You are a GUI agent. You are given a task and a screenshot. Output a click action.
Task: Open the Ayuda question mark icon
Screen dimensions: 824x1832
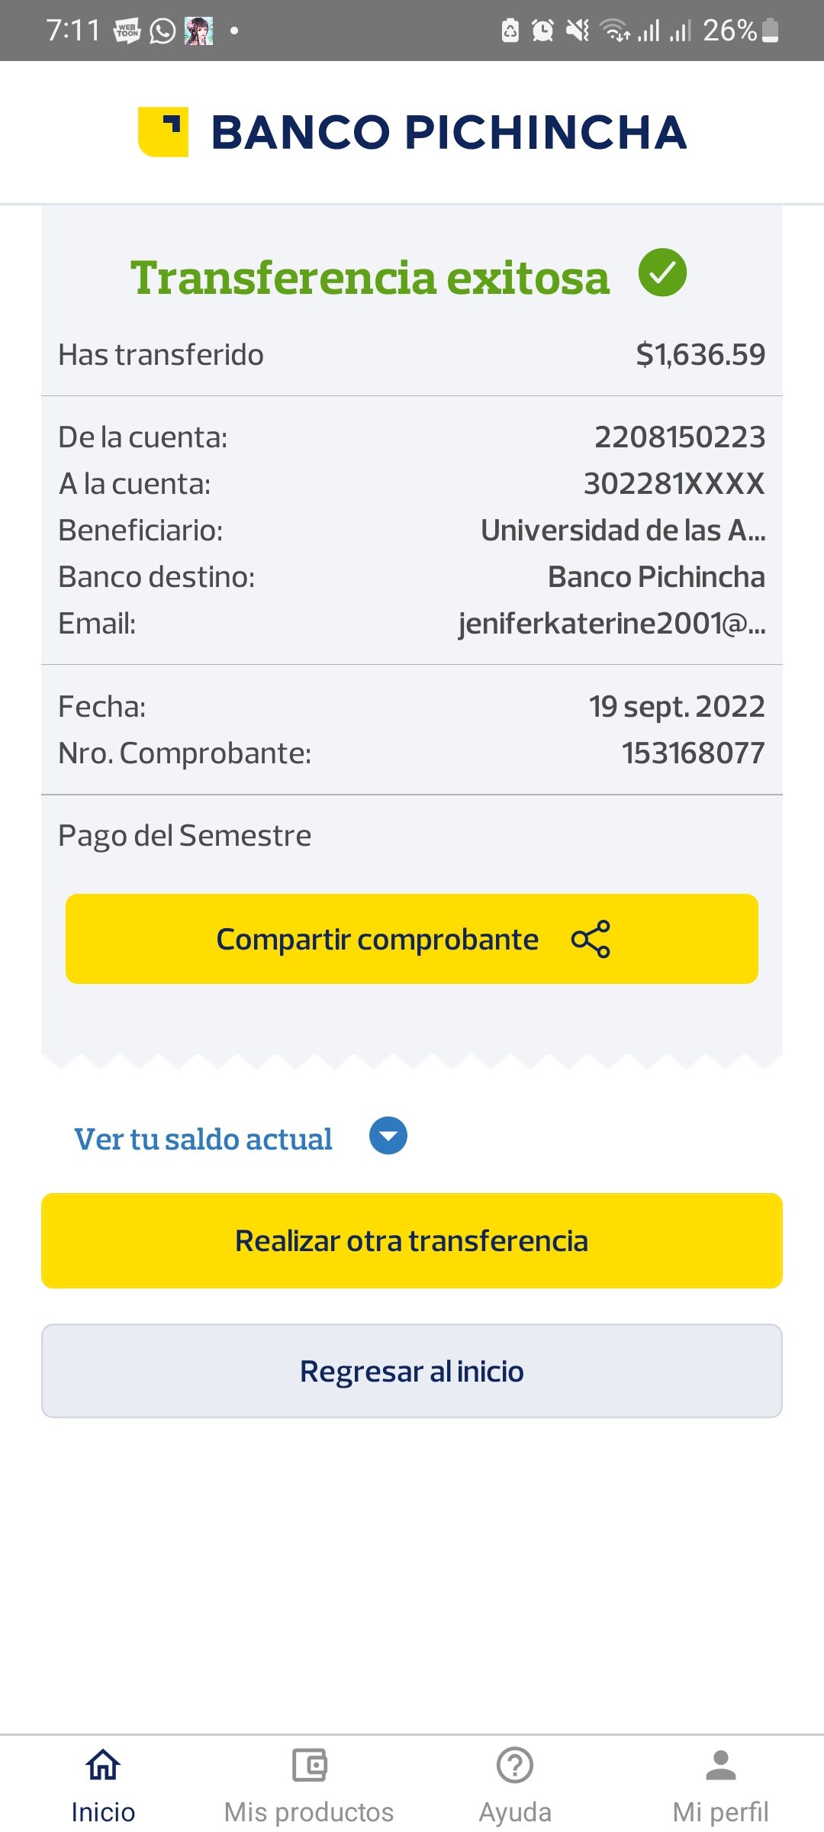click(515, 1765)
